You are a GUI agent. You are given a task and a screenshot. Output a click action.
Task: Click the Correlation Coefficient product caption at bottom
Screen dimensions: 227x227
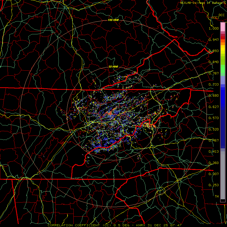click(115, 225)
